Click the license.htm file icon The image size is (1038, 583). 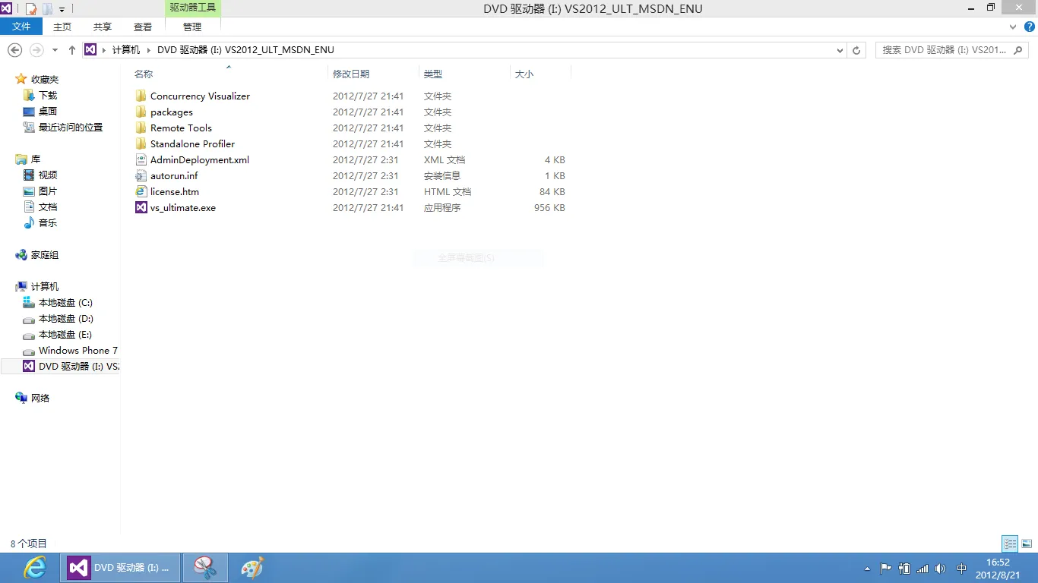[141, 191]
